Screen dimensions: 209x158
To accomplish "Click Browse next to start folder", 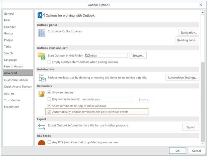I will pos(138,55).
